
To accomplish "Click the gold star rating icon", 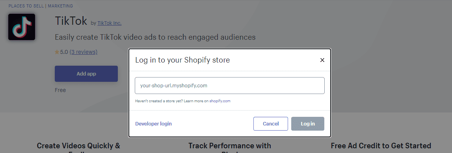I will point(57,52).
